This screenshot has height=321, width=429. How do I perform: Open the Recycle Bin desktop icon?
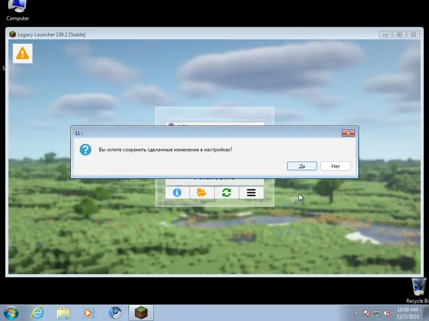419,290
